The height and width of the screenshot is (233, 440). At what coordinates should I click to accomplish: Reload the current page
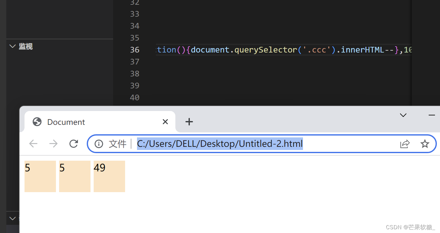(x=74, y=144)
